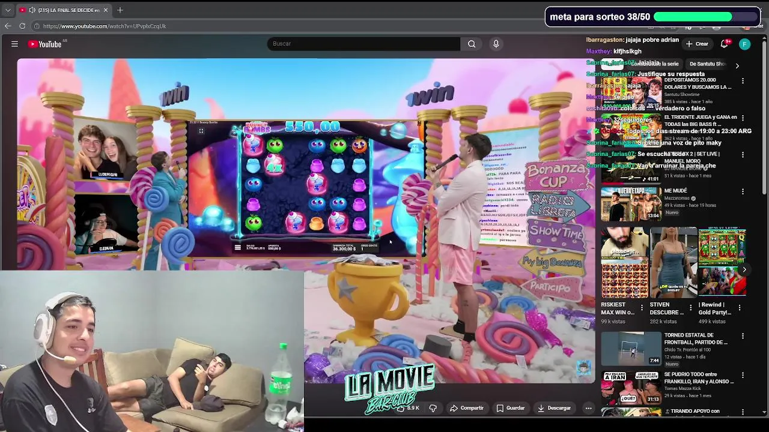View site information icon in the address bar
Screen dimensions: 769x432
click(x=37, y=26)
